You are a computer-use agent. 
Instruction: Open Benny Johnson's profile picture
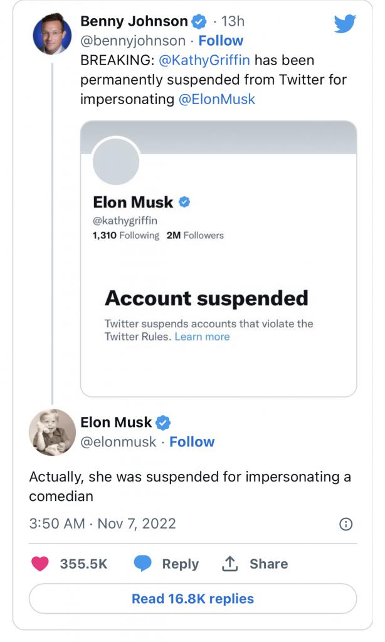tap(52, 33)
